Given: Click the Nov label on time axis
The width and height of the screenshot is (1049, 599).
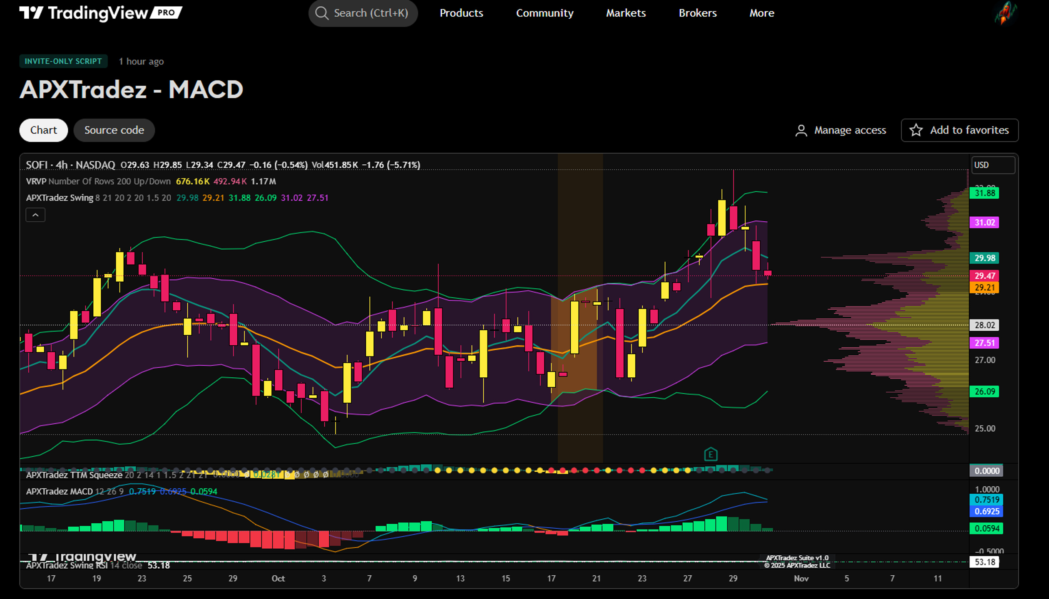Looking at the screenshot, I should [801, 579].
